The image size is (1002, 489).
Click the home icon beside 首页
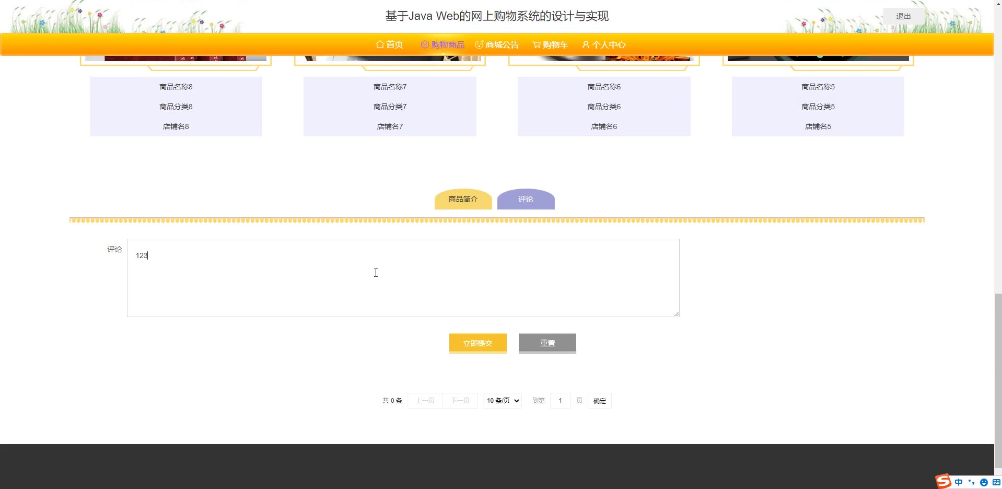380,44
